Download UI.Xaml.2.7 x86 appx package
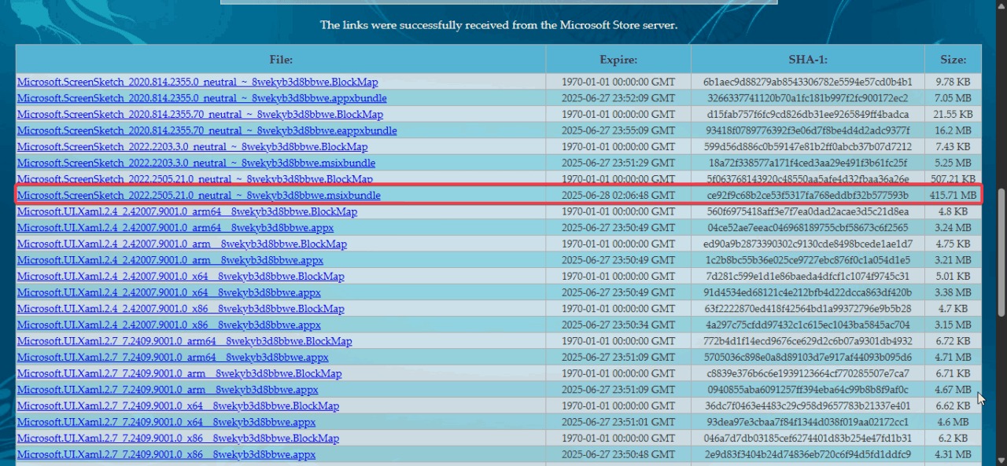This screenshot has height=466, width=1007. pyautogui.click(x=166, y=454)
